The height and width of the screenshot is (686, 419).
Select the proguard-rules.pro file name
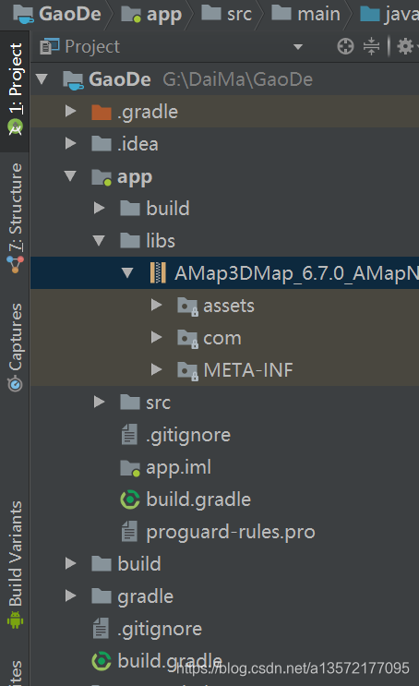231,533
